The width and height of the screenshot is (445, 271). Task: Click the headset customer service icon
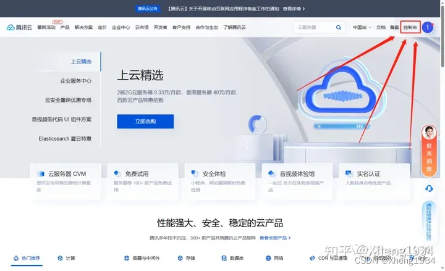[429, 188]
